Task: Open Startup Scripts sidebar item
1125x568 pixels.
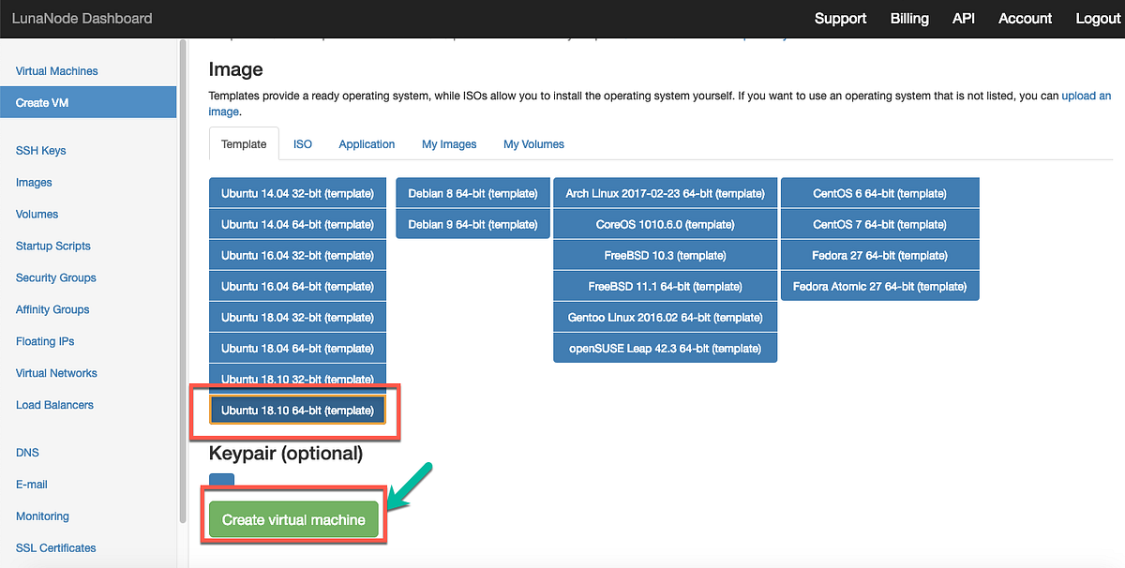Action: point(53,247)
